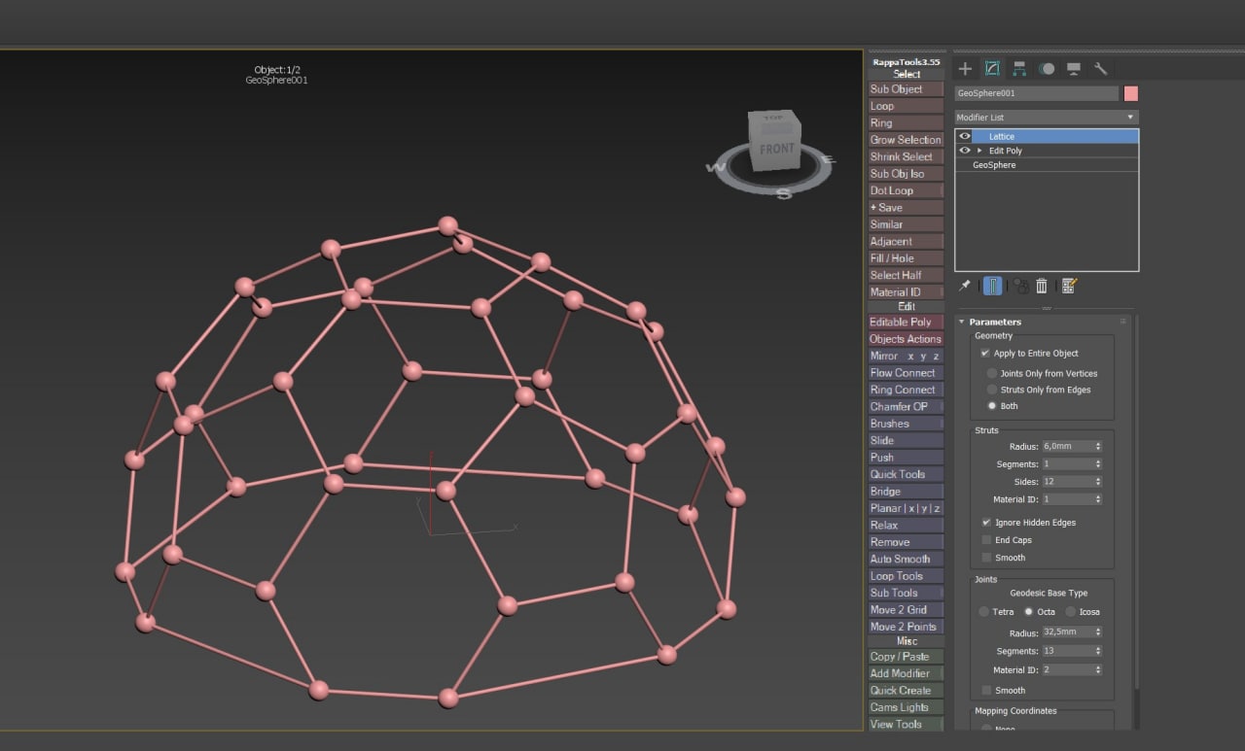Click the Ring button in RappaTools
Viewport: 1245px width, 751px height.
(x=906, y=123)
